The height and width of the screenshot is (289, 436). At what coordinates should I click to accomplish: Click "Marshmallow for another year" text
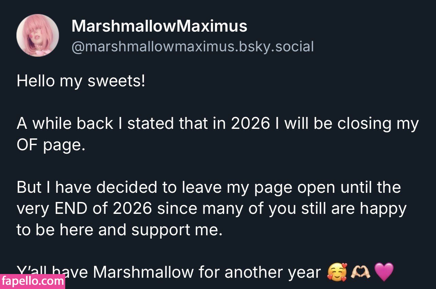coord(207,272)
